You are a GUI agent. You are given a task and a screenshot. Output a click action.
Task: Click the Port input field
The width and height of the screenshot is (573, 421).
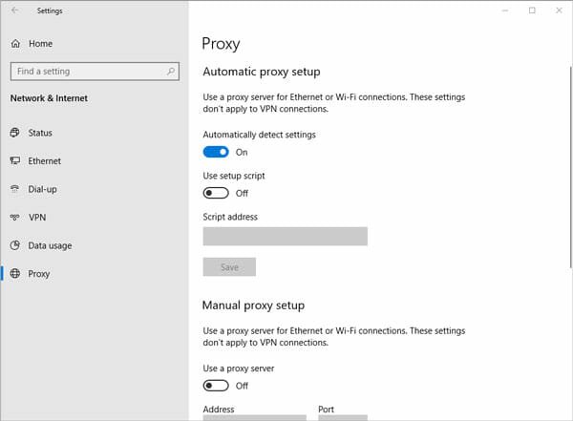pyautogui.click(x=342, y=417)
